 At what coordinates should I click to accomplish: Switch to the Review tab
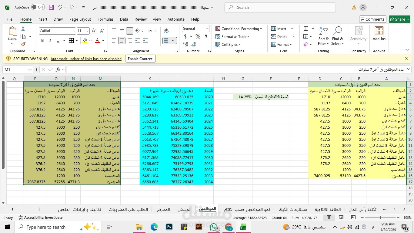(141, 19)
